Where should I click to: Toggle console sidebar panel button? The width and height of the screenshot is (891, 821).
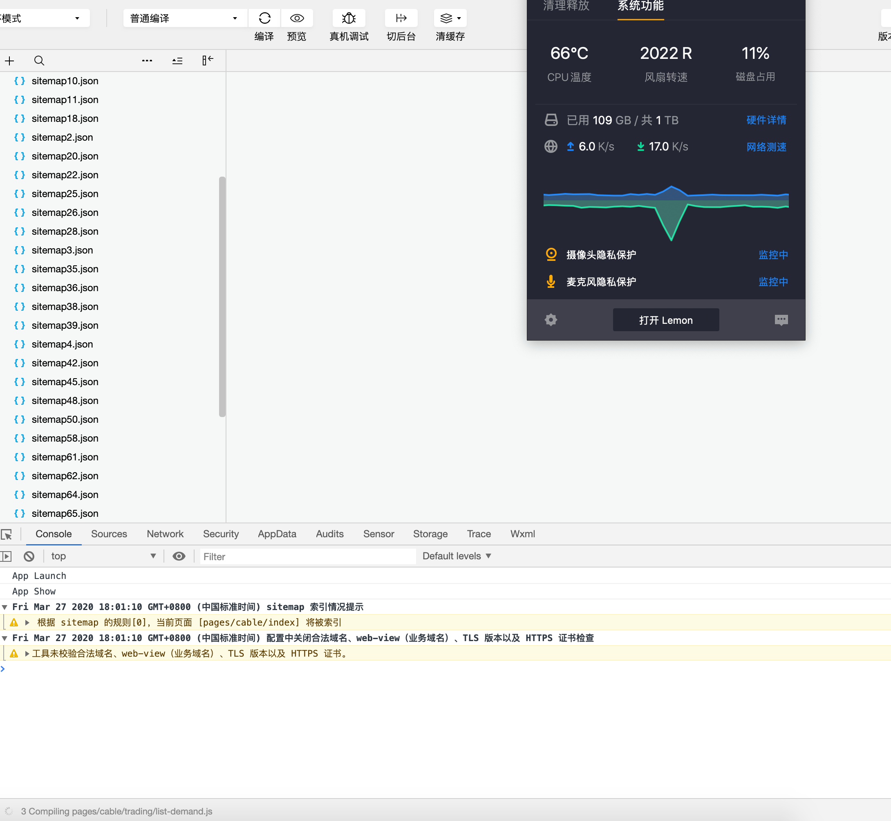(6, 556)
